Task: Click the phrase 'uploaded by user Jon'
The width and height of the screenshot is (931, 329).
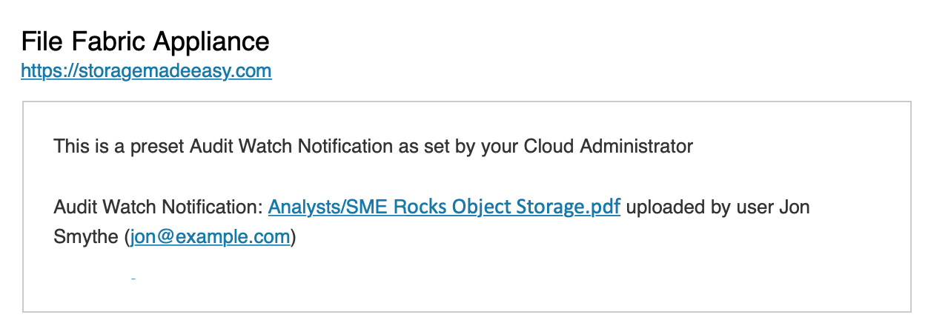Action: click(x=718, y=207)
